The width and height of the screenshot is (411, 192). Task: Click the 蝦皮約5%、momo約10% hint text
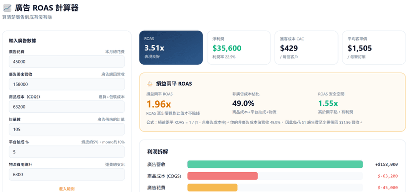103,142
